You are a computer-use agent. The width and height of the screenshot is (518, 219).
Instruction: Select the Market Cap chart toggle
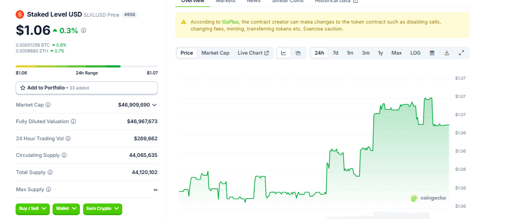(x=216, y=53)
